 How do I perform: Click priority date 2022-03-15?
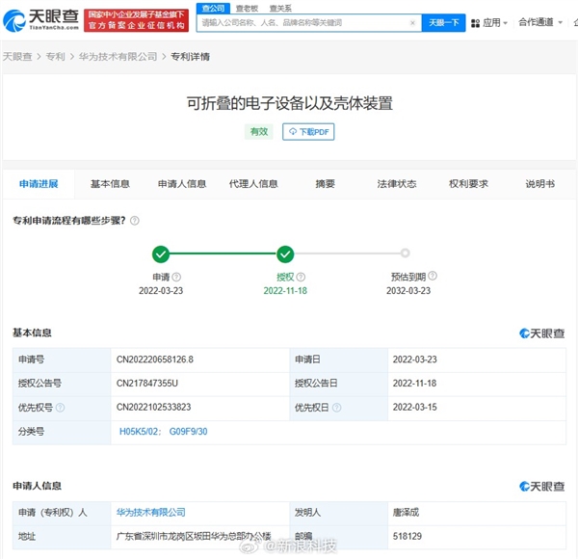click(414, 407)
